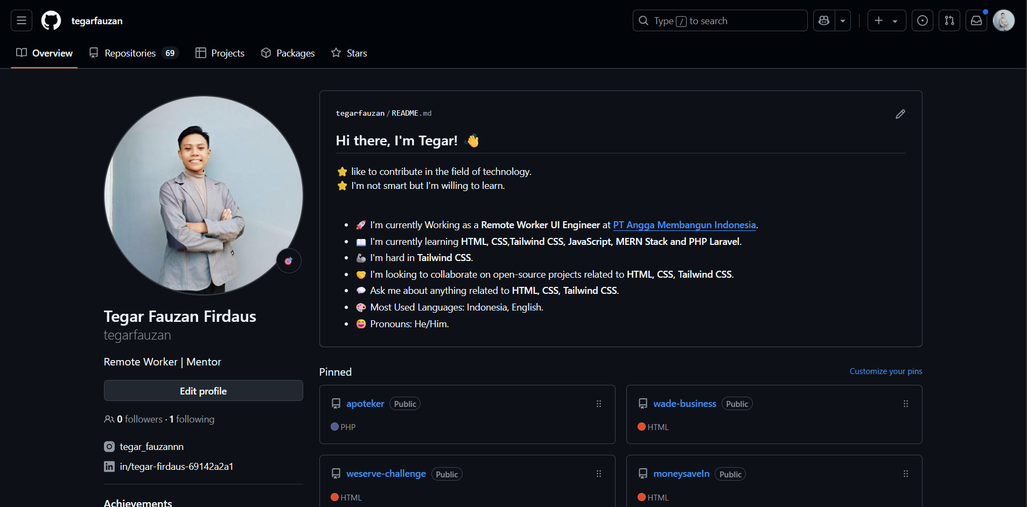This screenshot has width=1027, height=507.
Task: Open the PT Angga Membangun Indonesia link
Action: (x=684, y=225)
